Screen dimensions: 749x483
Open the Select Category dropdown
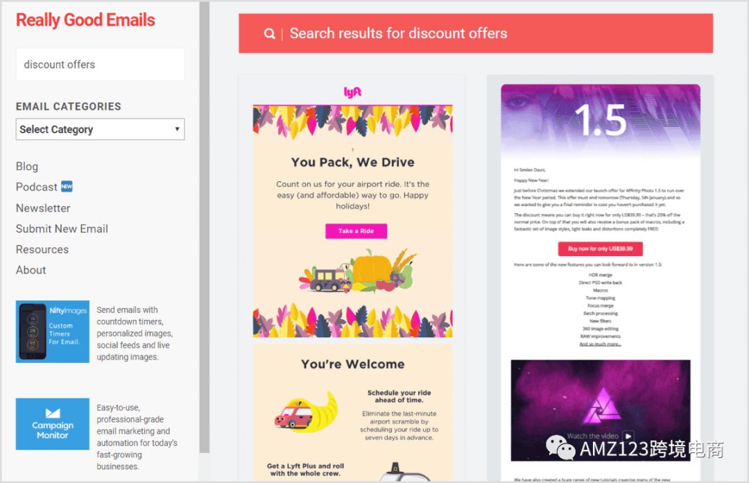101,130
